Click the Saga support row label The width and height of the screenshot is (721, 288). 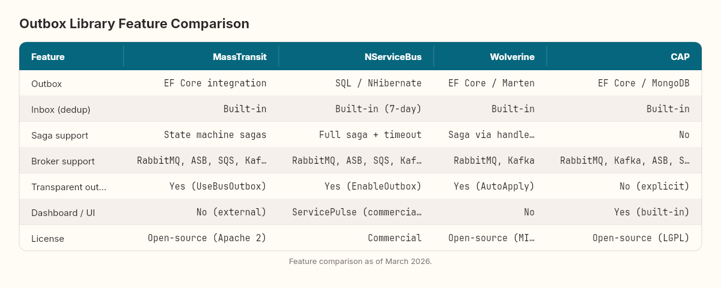59,135
